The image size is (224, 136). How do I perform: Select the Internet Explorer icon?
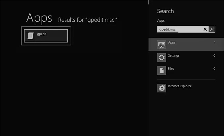tap(162, 88)
